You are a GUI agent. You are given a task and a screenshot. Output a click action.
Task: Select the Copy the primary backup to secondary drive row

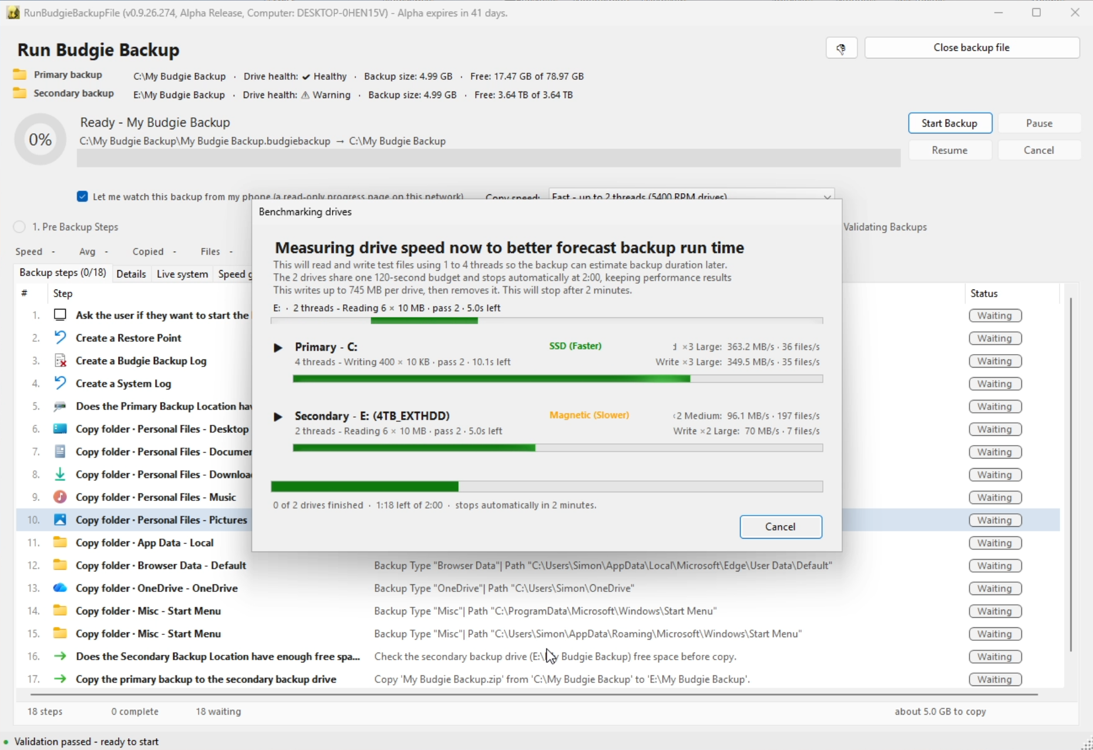[538, 680]
